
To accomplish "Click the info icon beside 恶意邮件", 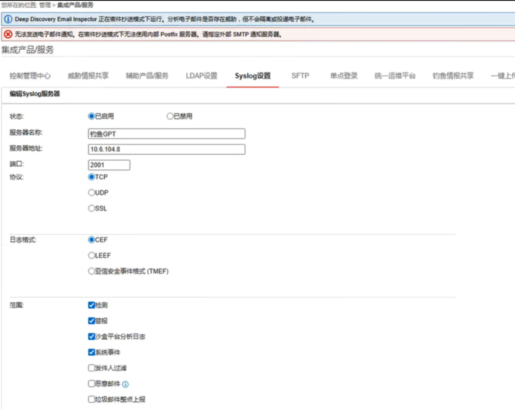I will (x=125, y=384).
